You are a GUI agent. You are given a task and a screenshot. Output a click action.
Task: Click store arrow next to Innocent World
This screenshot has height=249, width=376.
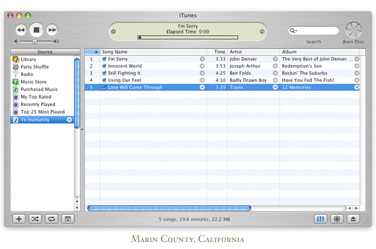pos(202,66)
